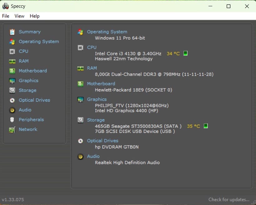Open the File menu
The height and width of the screenshot is (205, 256).
[6, 16]
